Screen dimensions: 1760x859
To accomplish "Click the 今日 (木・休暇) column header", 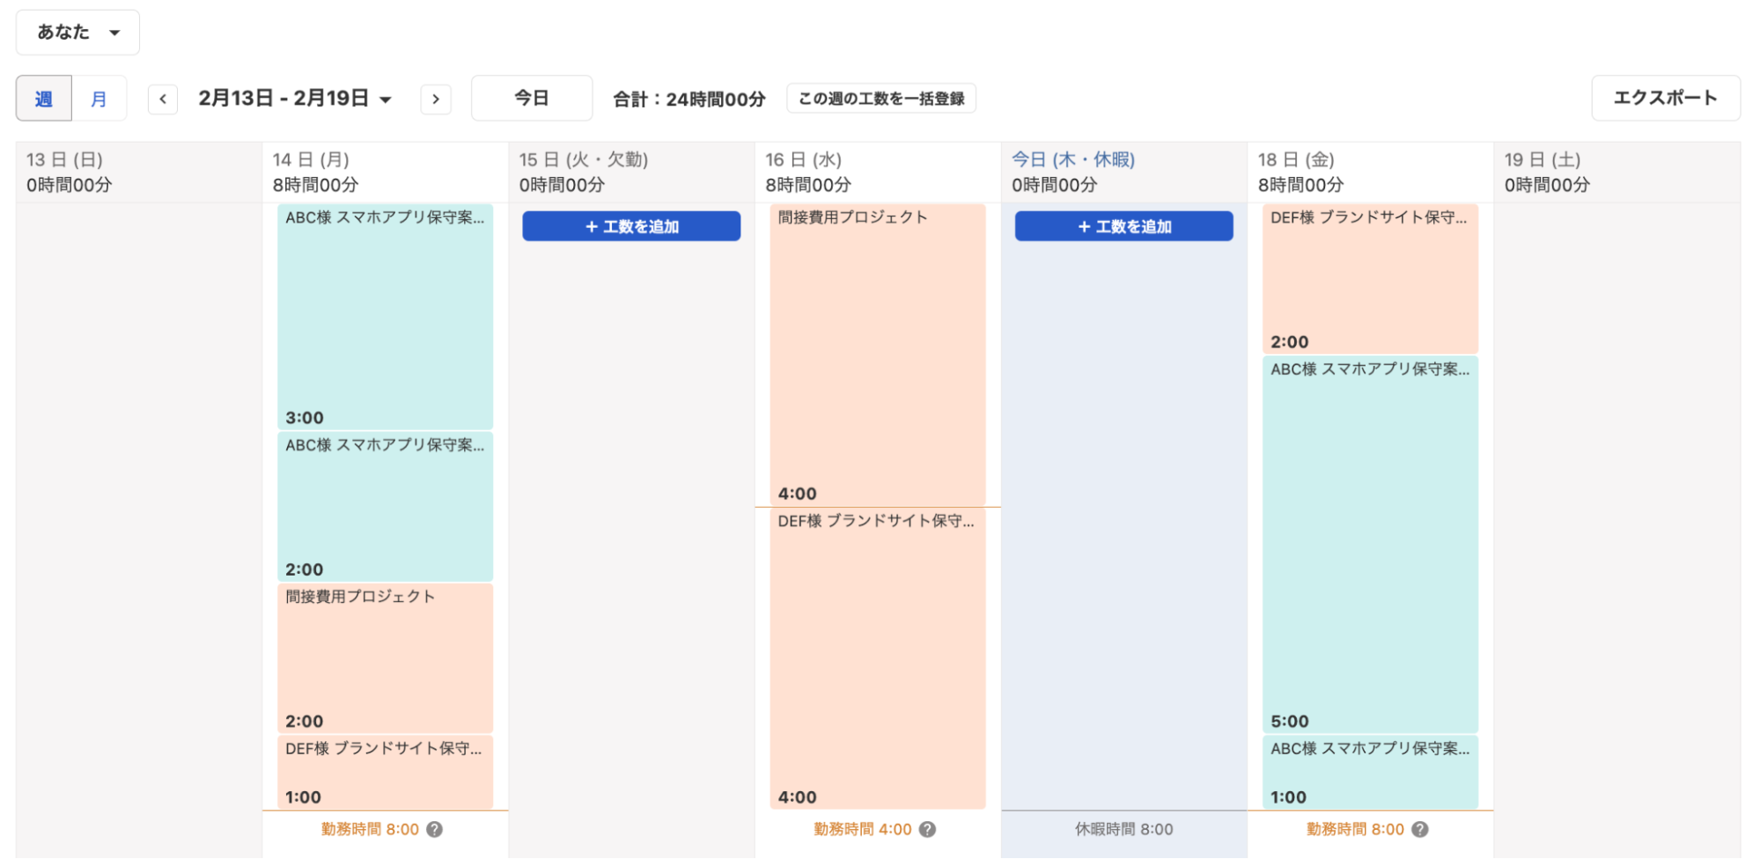I will tap(1124, 173).
